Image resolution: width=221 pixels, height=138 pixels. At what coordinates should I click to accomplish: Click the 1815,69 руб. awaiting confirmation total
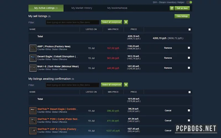134,99
